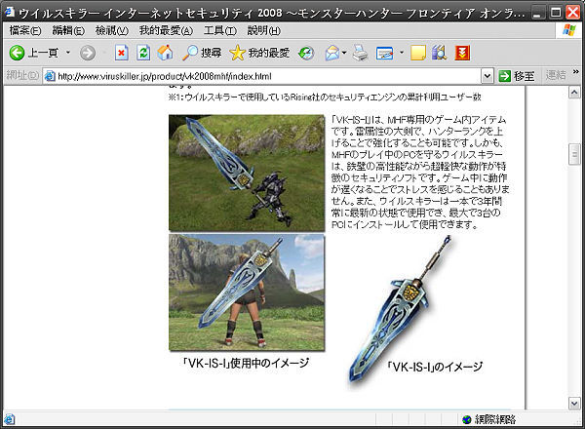Image resolution: width=585 pixels, height=429 pixels.
Task: Go to Home page icon
Action: pyautogui.click(x=165, y=53)
